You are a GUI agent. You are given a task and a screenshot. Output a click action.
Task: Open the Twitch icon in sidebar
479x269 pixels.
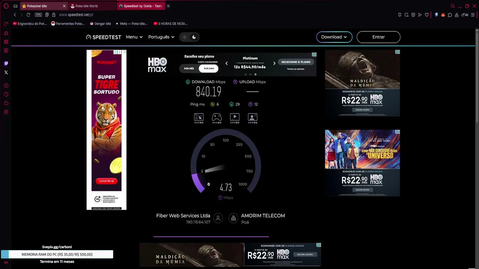tap(6, 64)
